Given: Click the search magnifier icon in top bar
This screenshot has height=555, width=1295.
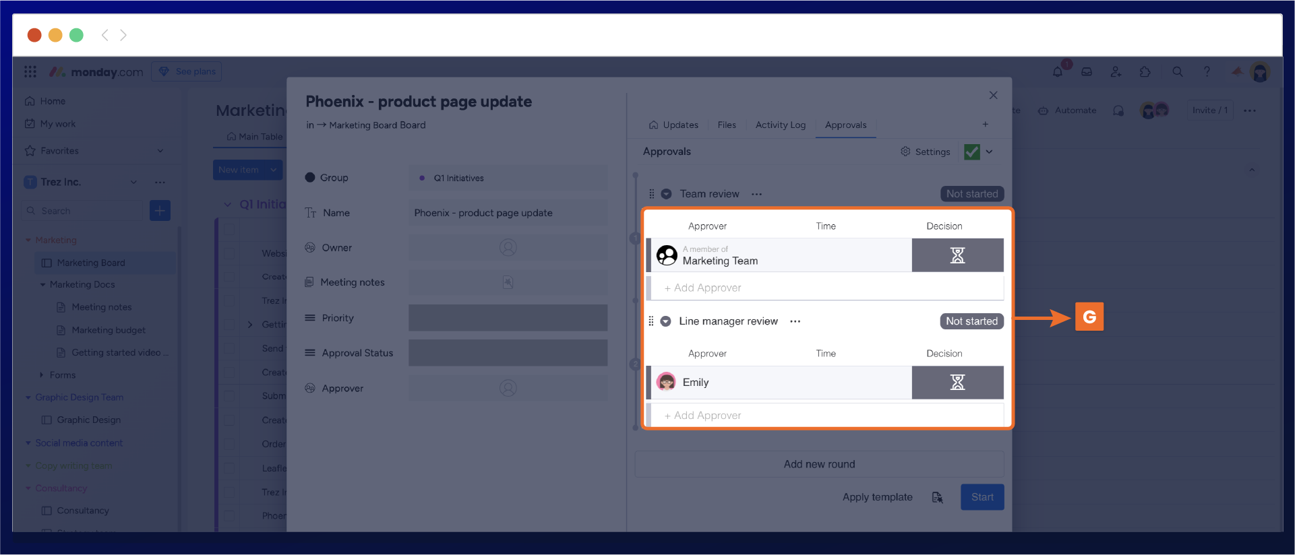Looking at the screenshot, I should point(1178,72).
